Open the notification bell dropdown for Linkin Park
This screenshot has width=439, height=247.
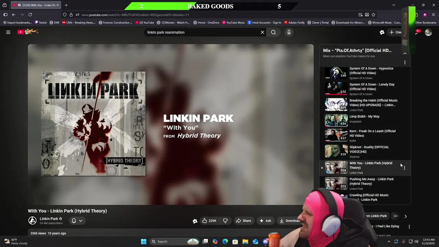coord(77,221)
